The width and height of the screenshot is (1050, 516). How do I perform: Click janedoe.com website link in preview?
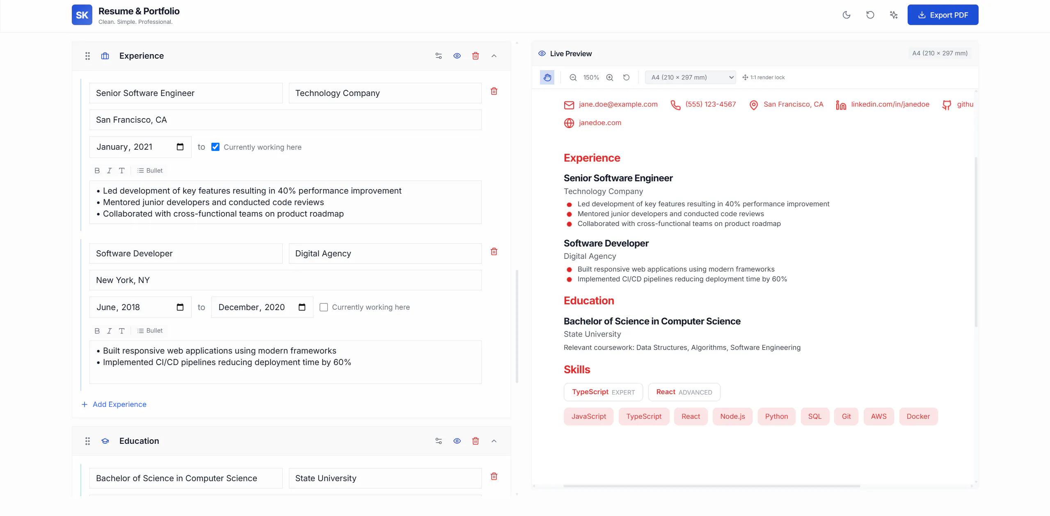pos(600,123)
